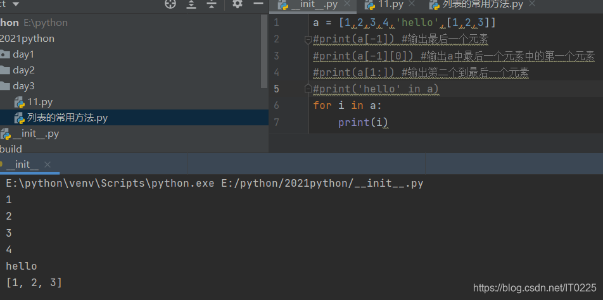Click the commented line '#print(a[-1][0])'
The image size is (603, 300).
(454, 56)
